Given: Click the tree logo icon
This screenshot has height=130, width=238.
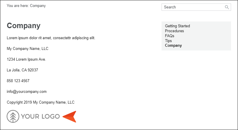Looking at the screenshot, I should (13, 116).
